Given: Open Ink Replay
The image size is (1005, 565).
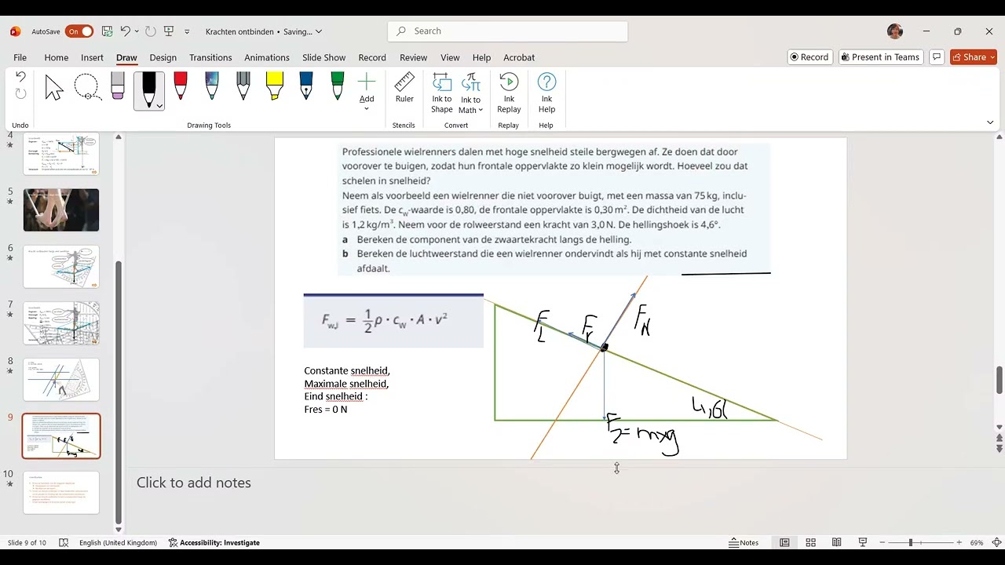Looking at the screenshot, I should pyautogui.click(x=509, y=93).
